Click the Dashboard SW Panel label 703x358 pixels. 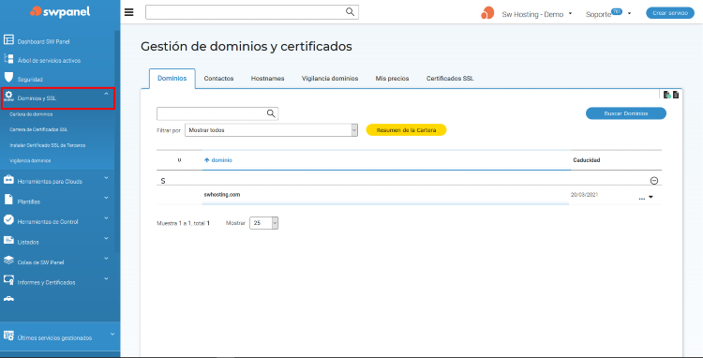43,41
